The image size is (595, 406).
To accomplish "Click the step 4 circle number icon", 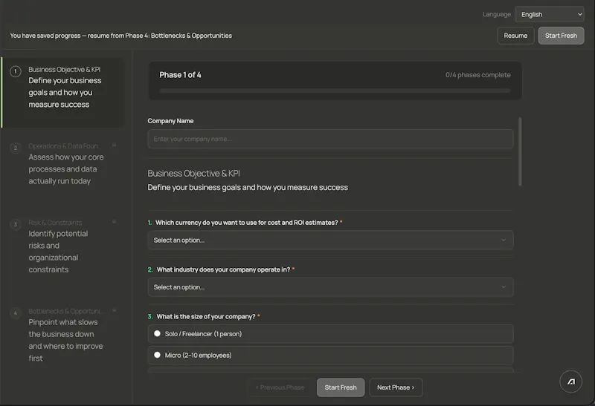I will (16, 312).
